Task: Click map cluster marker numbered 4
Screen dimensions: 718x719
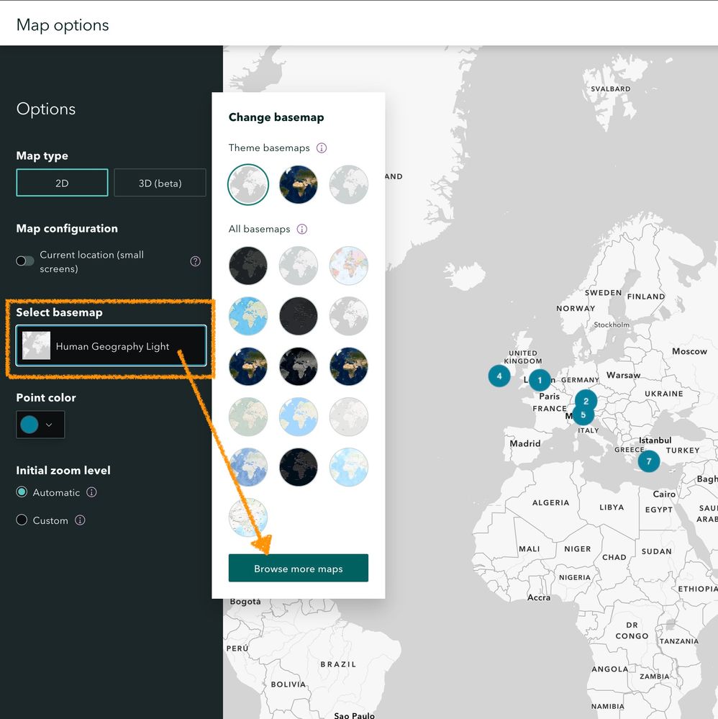Action: (x=499, y=376)
